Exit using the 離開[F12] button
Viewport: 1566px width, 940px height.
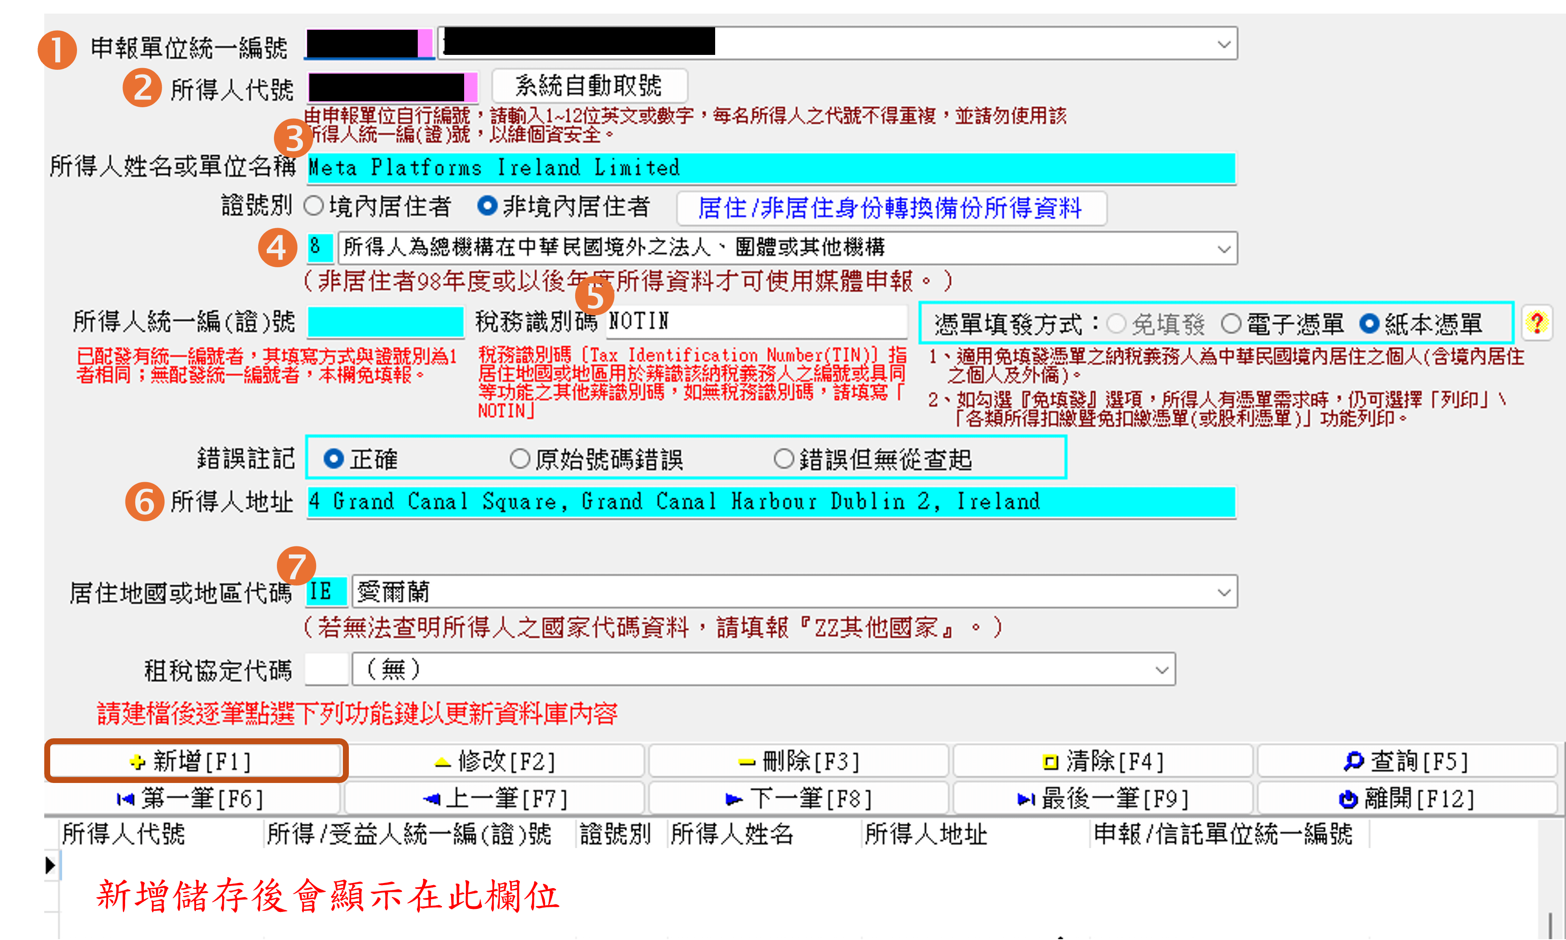(x=1406, y=799)
